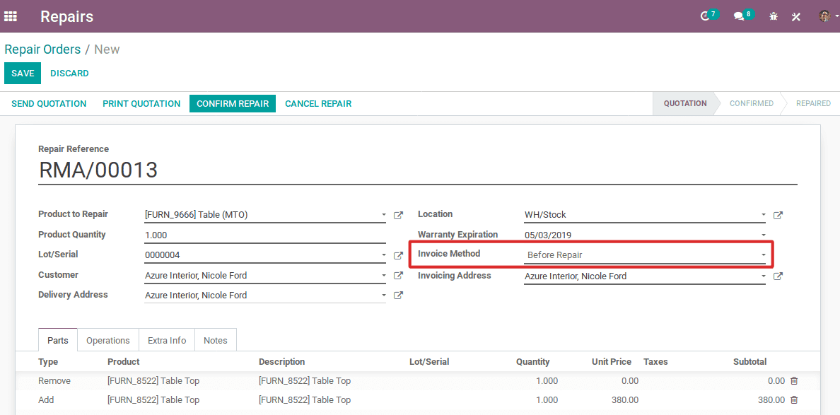
Task: Click the debug bug icon
Action: pyautogui.click(x=773, y=16)
